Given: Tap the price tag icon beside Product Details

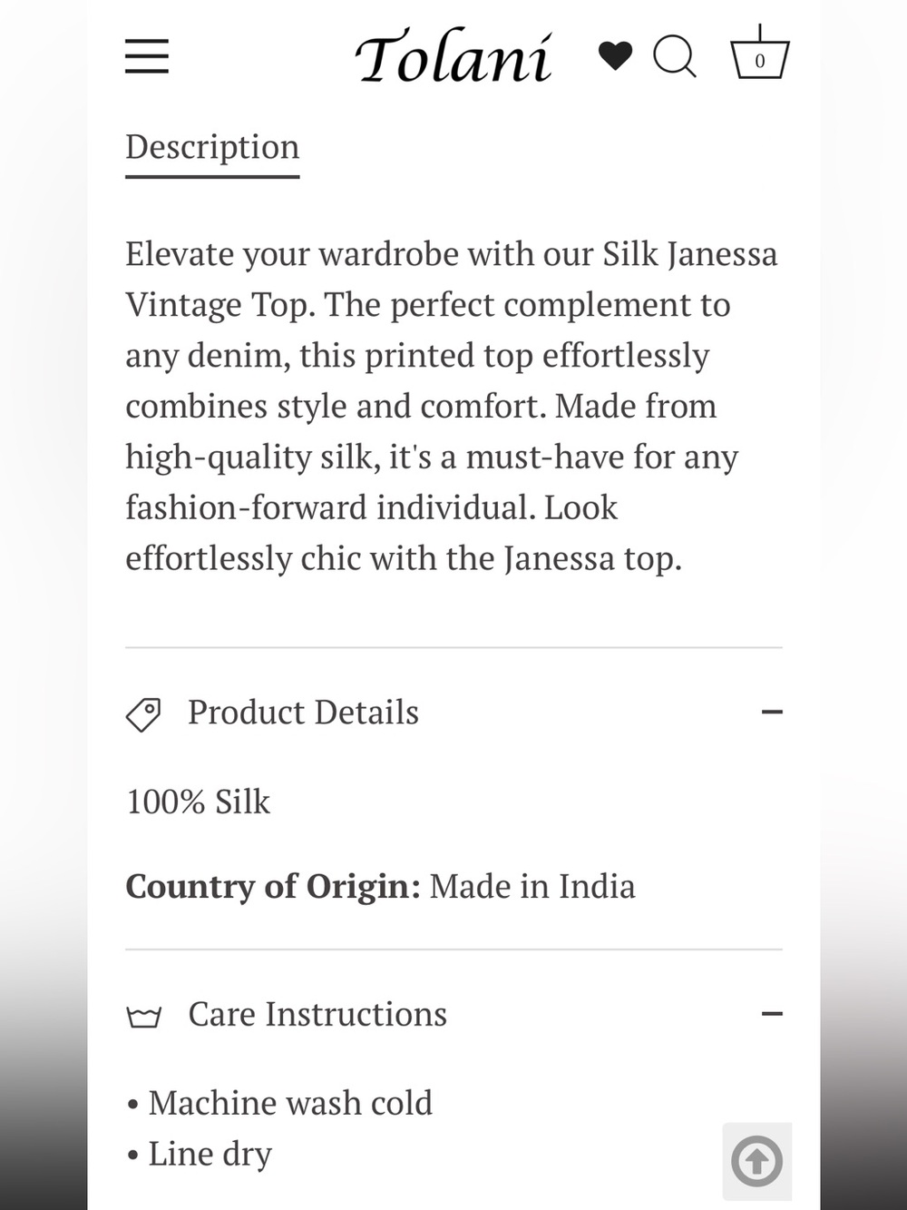Looking at the screenshot, I should tap(143, 714).
